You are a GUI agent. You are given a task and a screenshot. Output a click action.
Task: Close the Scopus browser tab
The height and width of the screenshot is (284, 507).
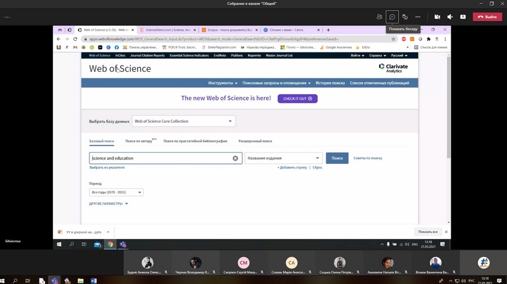point(256,30)
